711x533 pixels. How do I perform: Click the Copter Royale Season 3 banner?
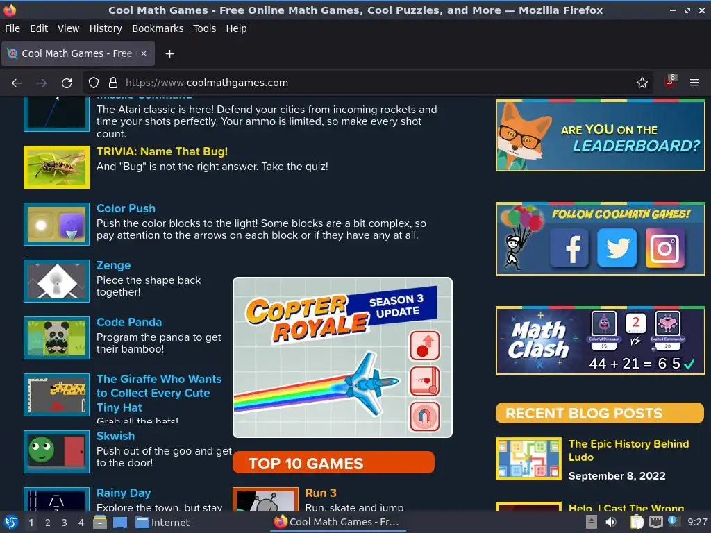point(342,357)
